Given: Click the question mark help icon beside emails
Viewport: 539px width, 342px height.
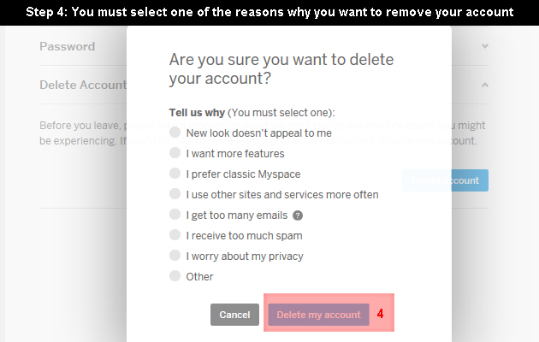Looking at the screenshot, I should [x=298, y=215].
